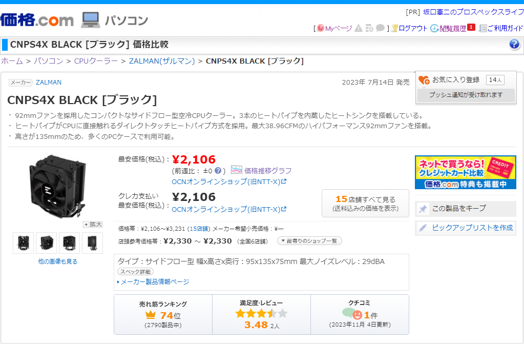
Task: Click the red 1 history badge
Action: tap(471, 27)
